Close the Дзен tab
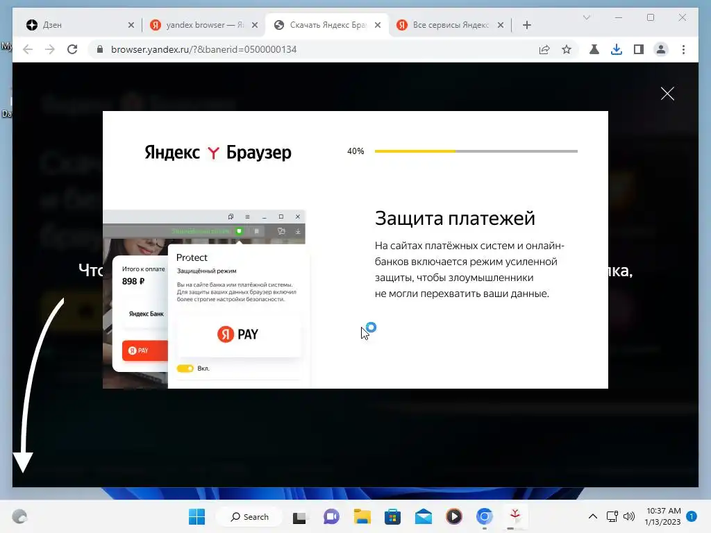 pos(131,26)
